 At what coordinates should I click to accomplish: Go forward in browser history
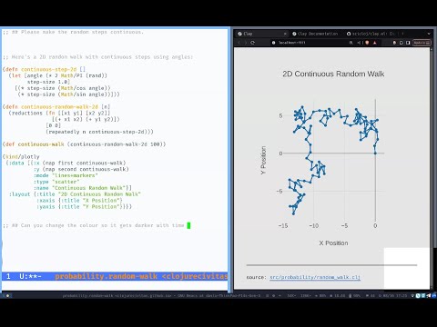point(246,43)
